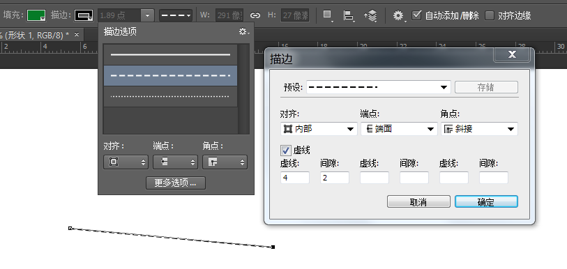Select the solid line stroke preset

tap(170, 54)
